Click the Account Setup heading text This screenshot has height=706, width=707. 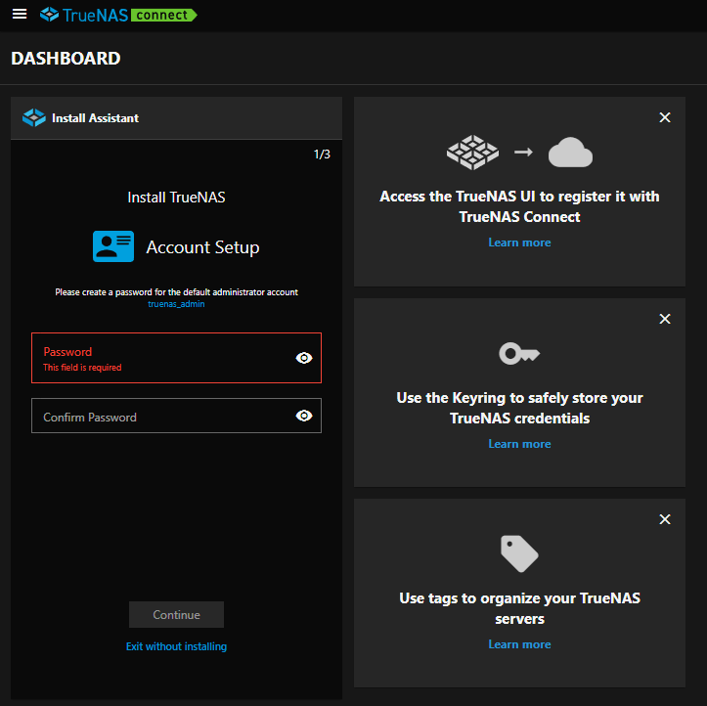tap(202, 247)
